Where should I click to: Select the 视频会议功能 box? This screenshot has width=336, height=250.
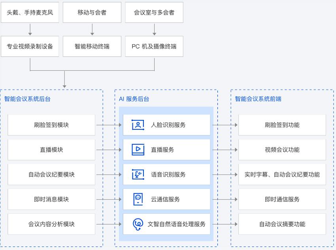click(x=282, y=149)
